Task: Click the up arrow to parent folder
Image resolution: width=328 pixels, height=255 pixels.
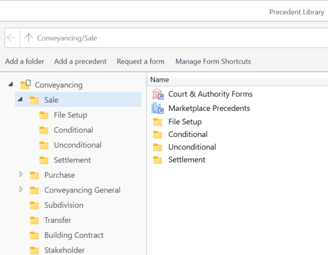Action: pos(29,38)
